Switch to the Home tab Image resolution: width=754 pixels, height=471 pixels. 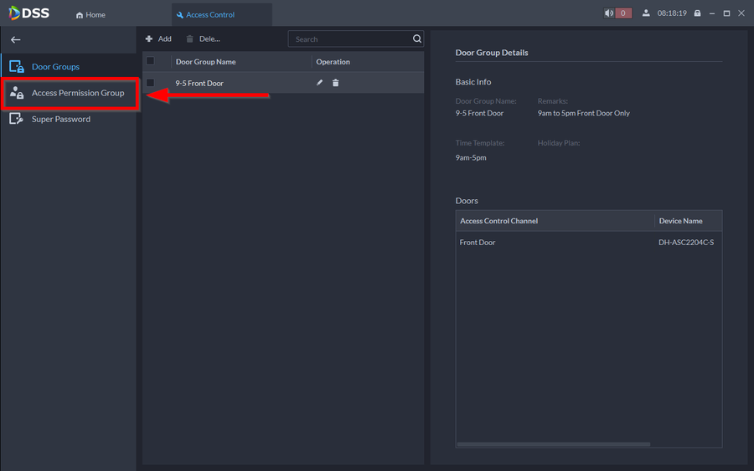90,14
